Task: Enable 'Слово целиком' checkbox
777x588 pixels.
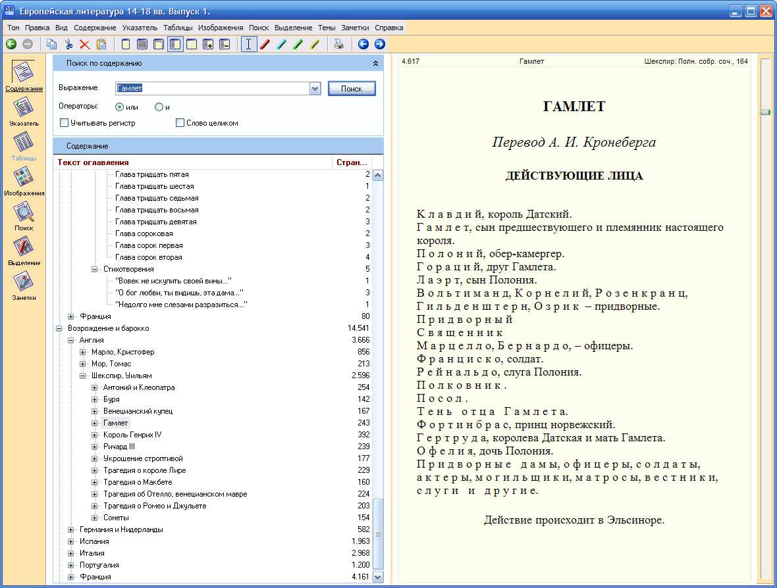Action: point(180,123)
